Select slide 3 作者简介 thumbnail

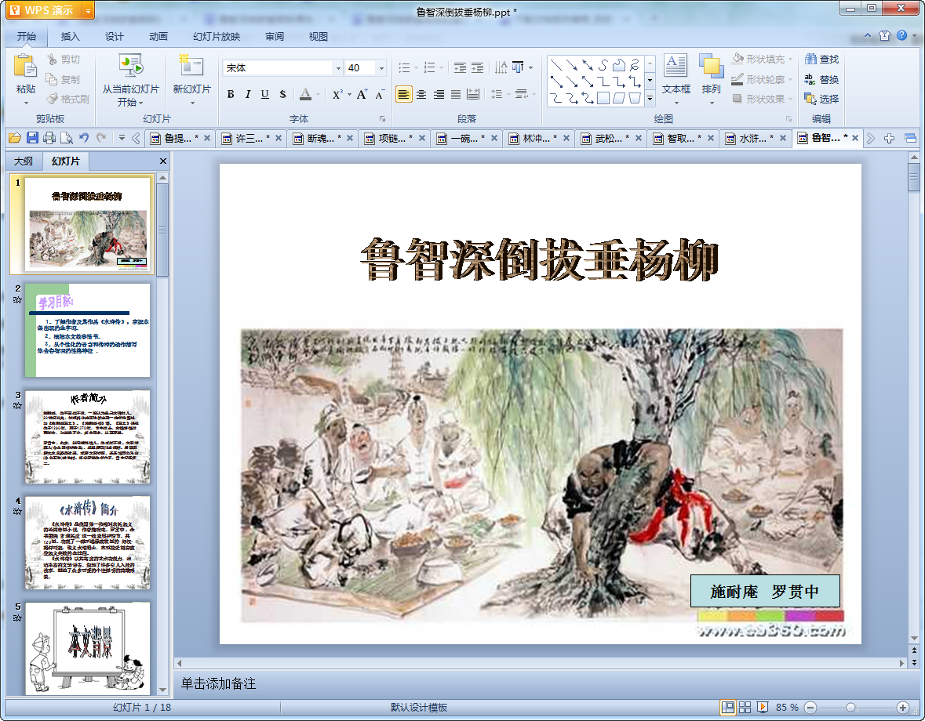point(87,437)
